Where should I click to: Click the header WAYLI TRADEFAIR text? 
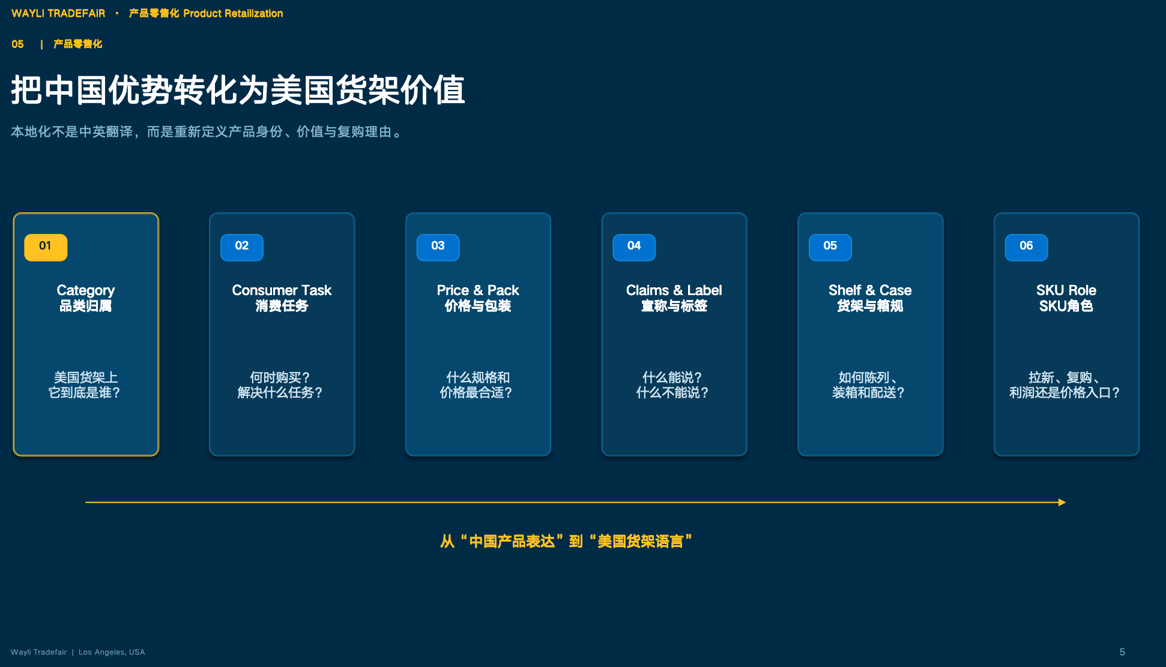[58, 13]
